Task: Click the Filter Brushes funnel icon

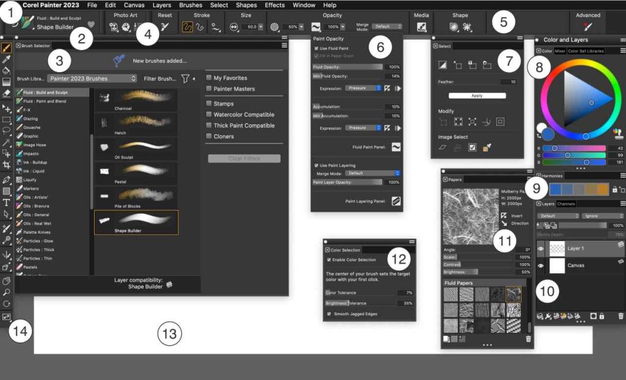Action: coord(185,79)
